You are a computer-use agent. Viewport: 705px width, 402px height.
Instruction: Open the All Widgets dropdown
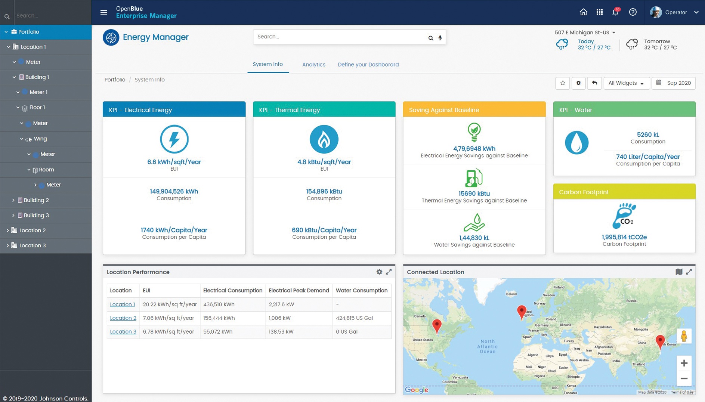pos(626,83)
